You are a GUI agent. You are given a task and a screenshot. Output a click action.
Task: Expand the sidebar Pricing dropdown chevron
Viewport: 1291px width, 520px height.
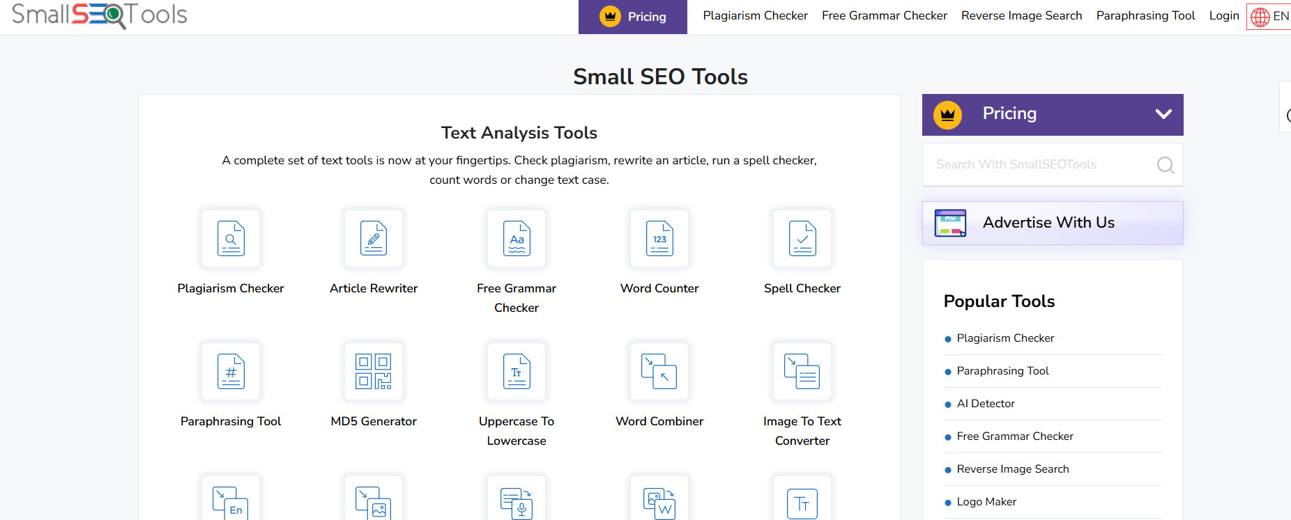coord(1163,114)
